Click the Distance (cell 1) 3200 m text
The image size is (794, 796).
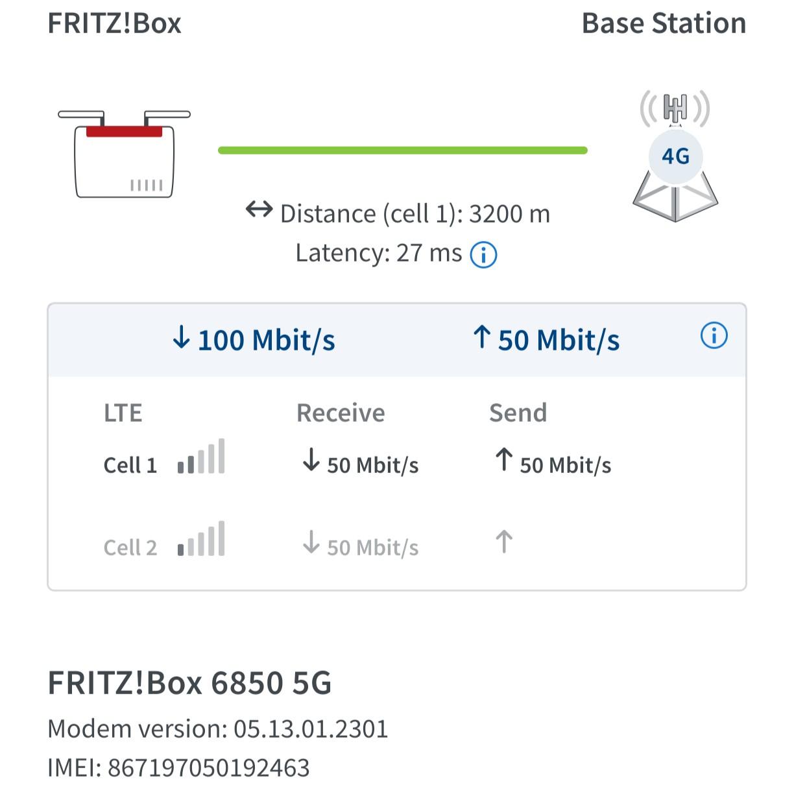(415, 213)
